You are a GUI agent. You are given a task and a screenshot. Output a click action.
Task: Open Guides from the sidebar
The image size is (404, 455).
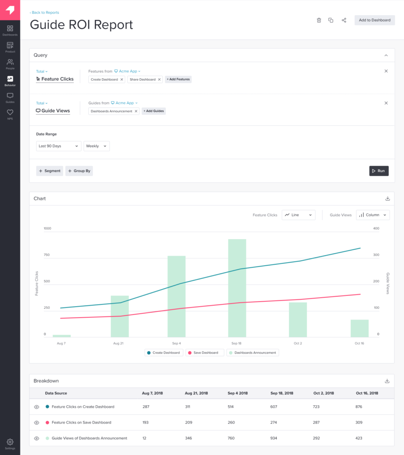10,98
